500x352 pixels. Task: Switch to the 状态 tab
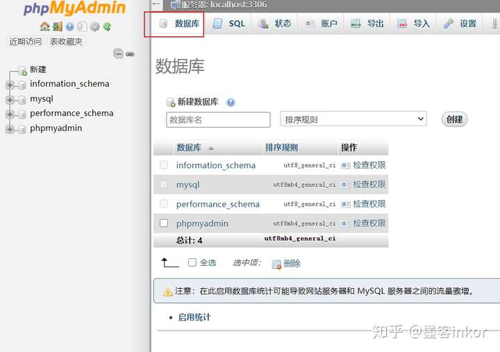coord(274,24)
